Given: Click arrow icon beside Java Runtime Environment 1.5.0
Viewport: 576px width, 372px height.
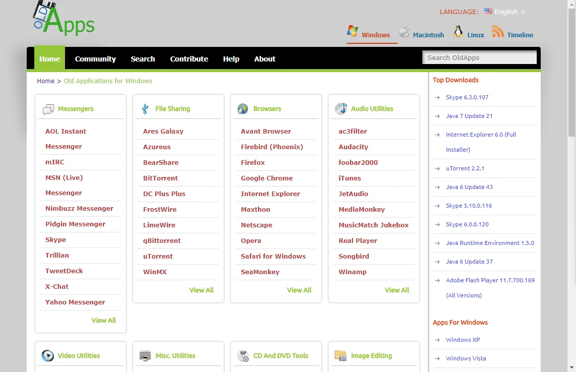Looking at the screenshot, I should click(437, 243).
